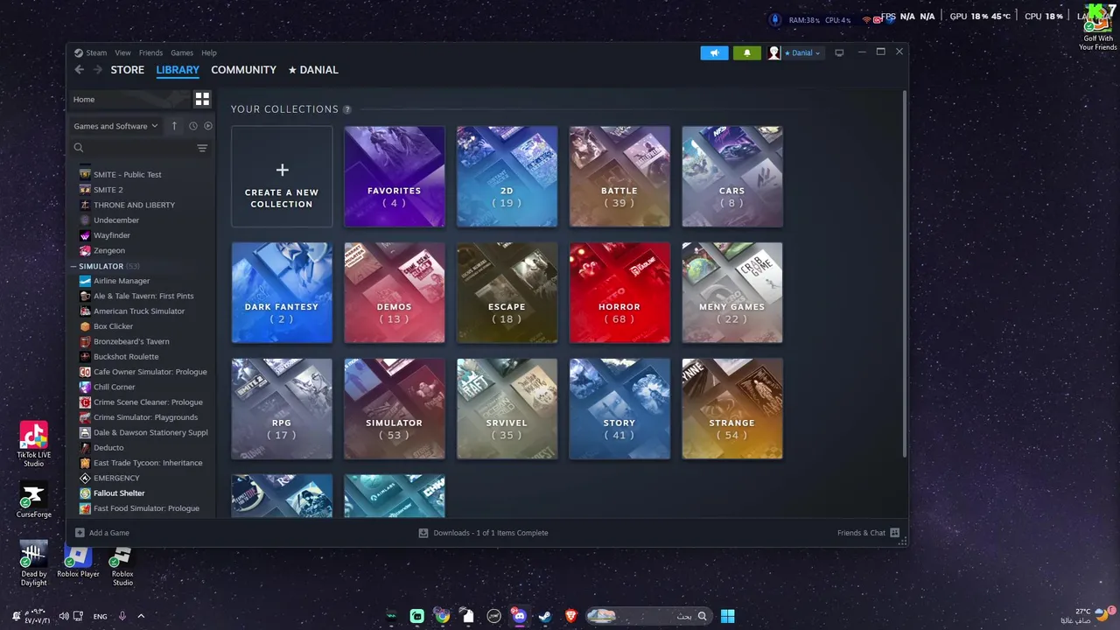Screen dimensions: 1120x630
Task: Open the SRVIVEL collection
Action: pos(507,409)
